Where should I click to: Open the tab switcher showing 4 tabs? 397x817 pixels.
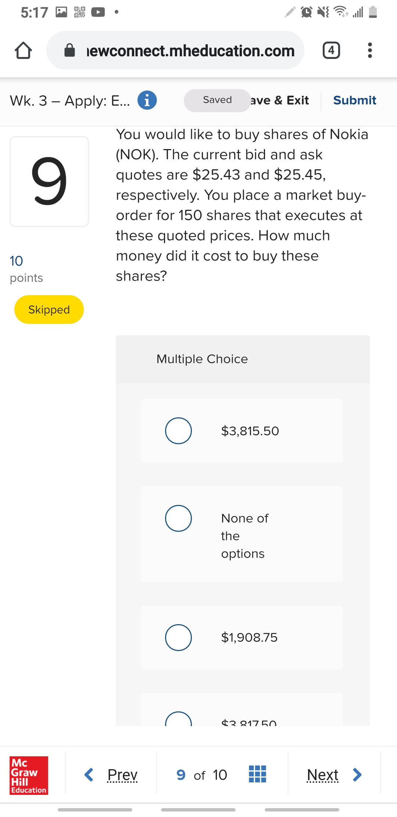[x=331, y=50]
